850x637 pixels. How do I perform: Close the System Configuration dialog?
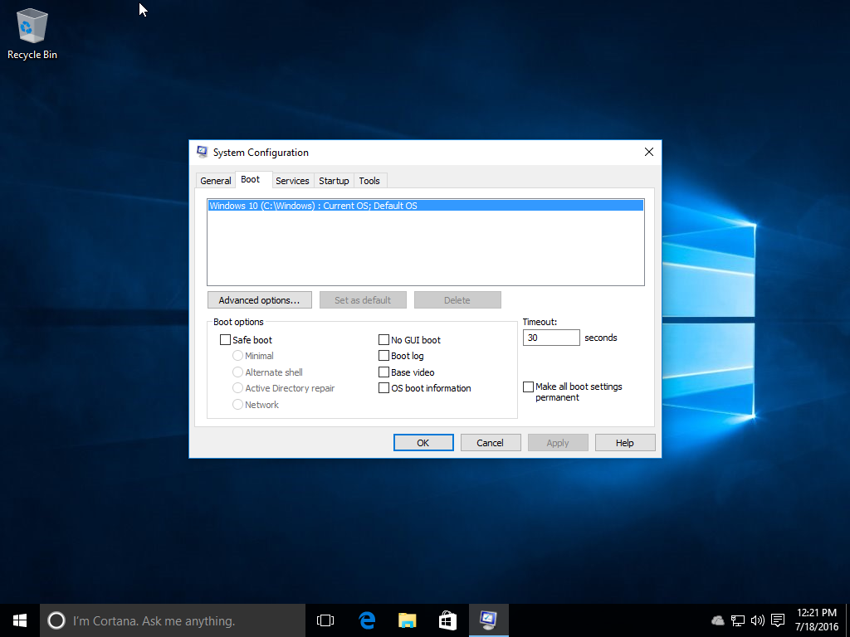(649, 153)
